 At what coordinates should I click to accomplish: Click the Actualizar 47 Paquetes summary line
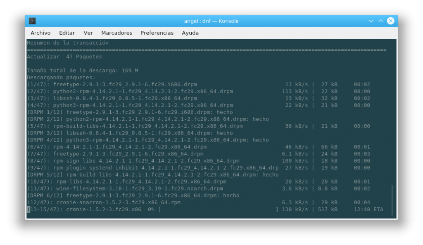[x=64, y=57]
